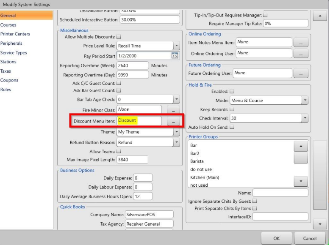The width and height of the screenshot is (330, 245).
Task: Check Tip-In/Tip-Out Requires Manager
Action: [x=265, y=15]
